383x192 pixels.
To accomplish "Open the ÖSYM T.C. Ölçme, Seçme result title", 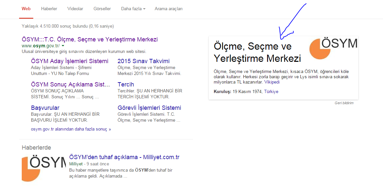I will (x=90, y=39).
